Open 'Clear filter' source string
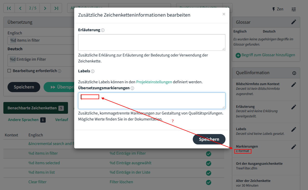308x190 pixels. [37, 182]
